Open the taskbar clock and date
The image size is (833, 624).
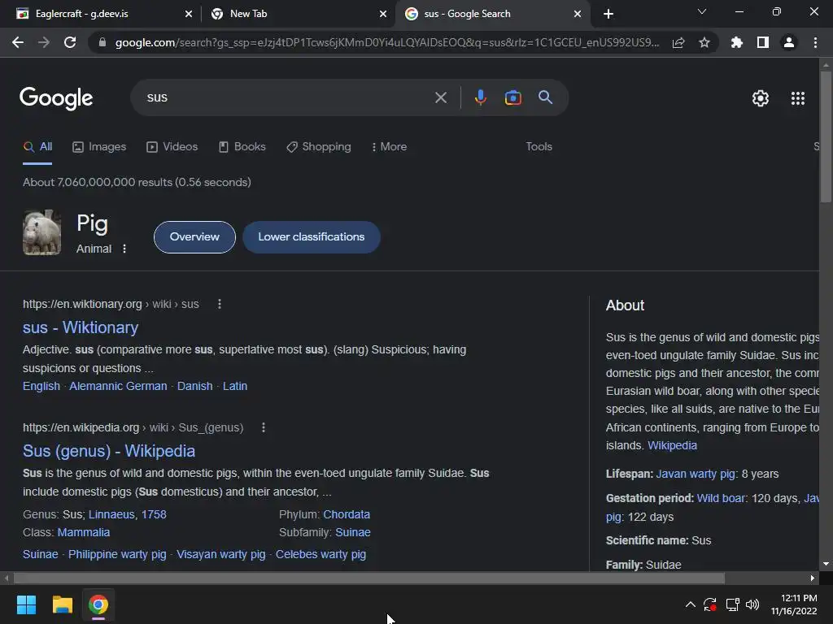[794, 604]
